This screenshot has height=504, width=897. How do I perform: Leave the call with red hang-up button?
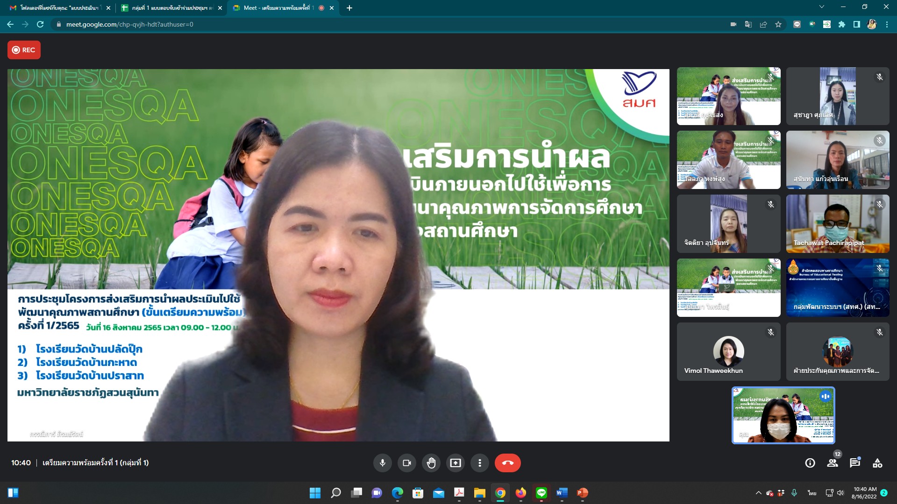coord(507,463)
